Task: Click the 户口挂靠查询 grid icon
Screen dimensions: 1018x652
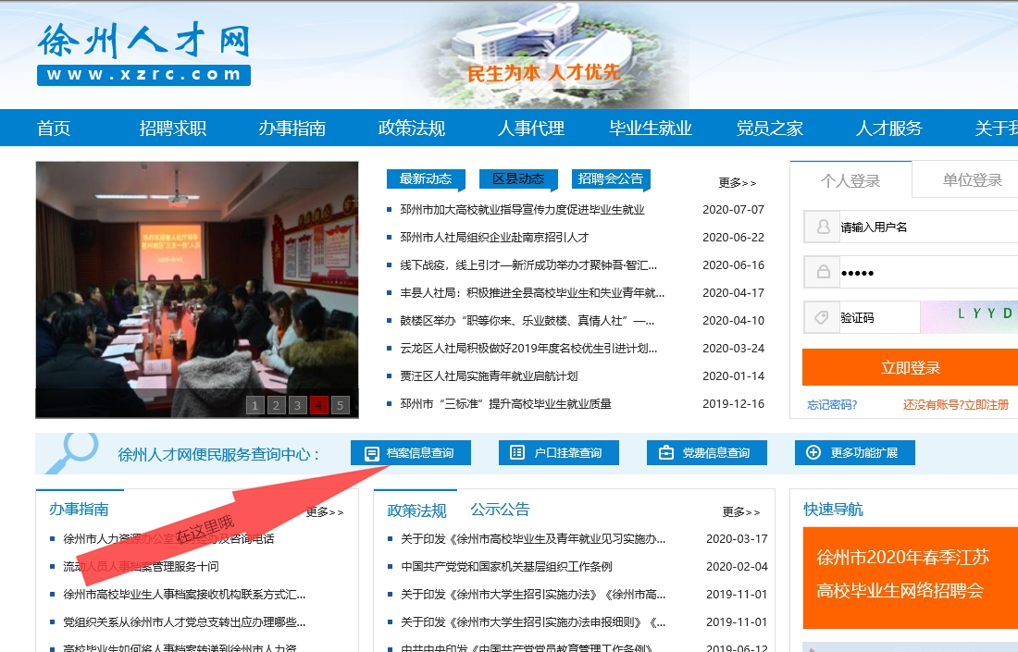Action: (517, 453)
